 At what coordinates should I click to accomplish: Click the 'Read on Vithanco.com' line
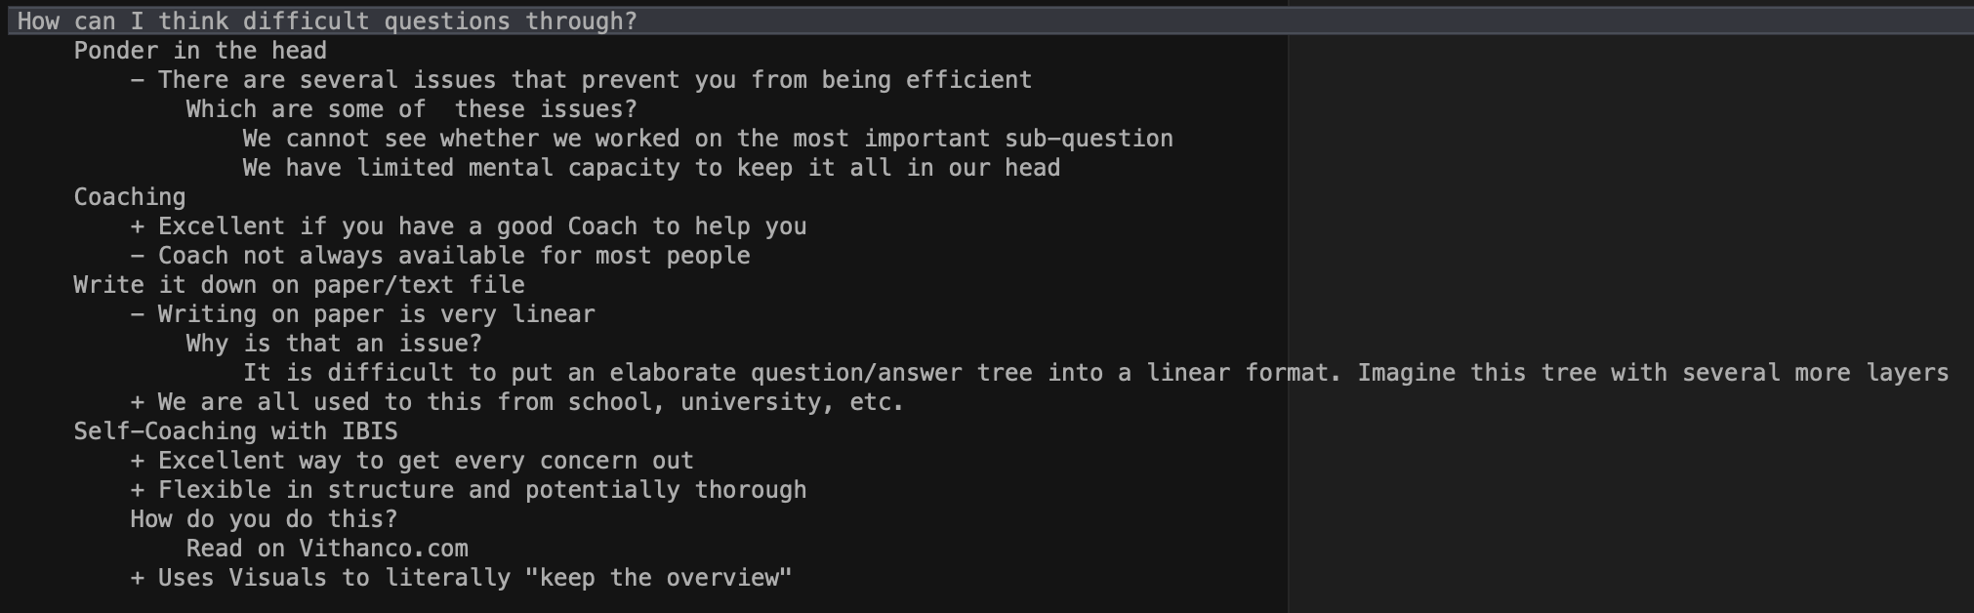click(x=327, y=548)
